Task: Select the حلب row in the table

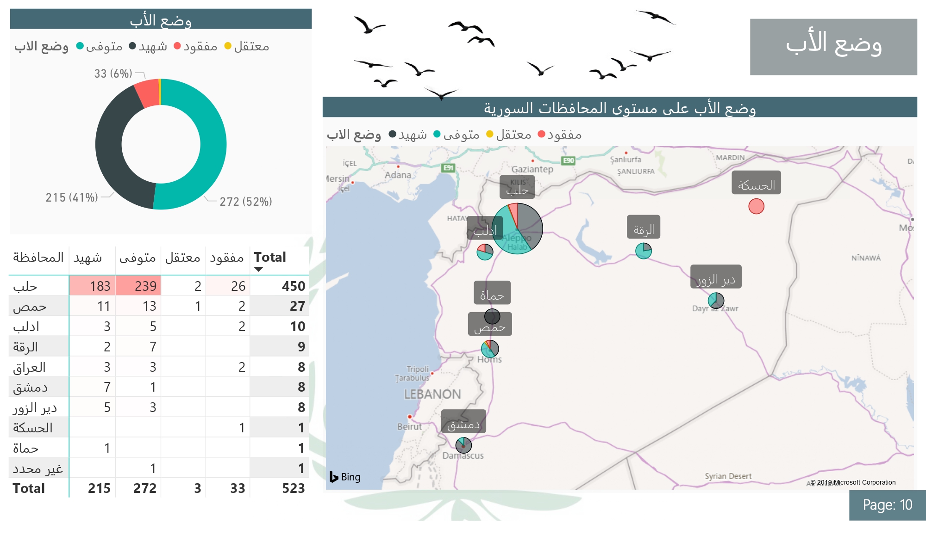Action: click(25, 286)
